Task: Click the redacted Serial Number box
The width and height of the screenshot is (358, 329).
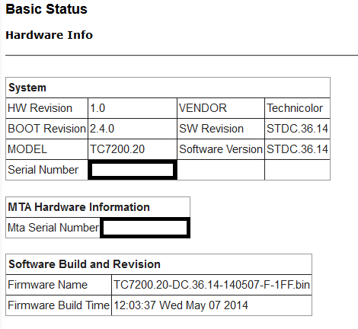Action: click(133, 170)
